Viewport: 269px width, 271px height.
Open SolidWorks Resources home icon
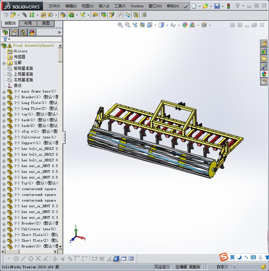point(264,44)
